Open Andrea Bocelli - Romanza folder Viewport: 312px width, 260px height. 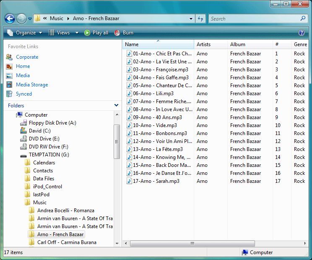point(66,210)
